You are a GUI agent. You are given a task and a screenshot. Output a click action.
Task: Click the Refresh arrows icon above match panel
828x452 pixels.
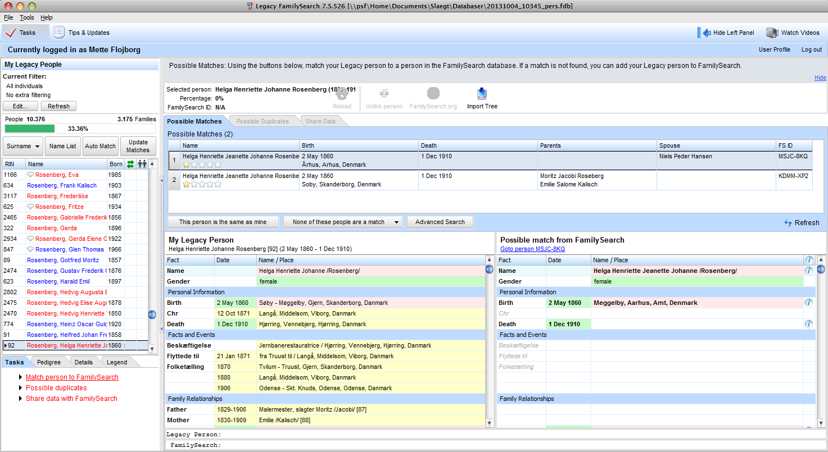click(788, 223)
